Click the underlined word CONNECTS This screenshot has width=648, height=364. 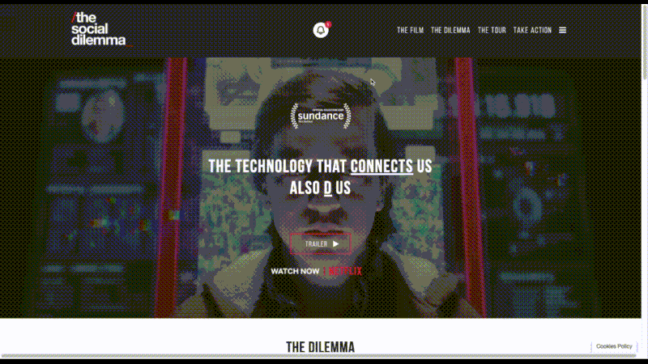[382, 167]
